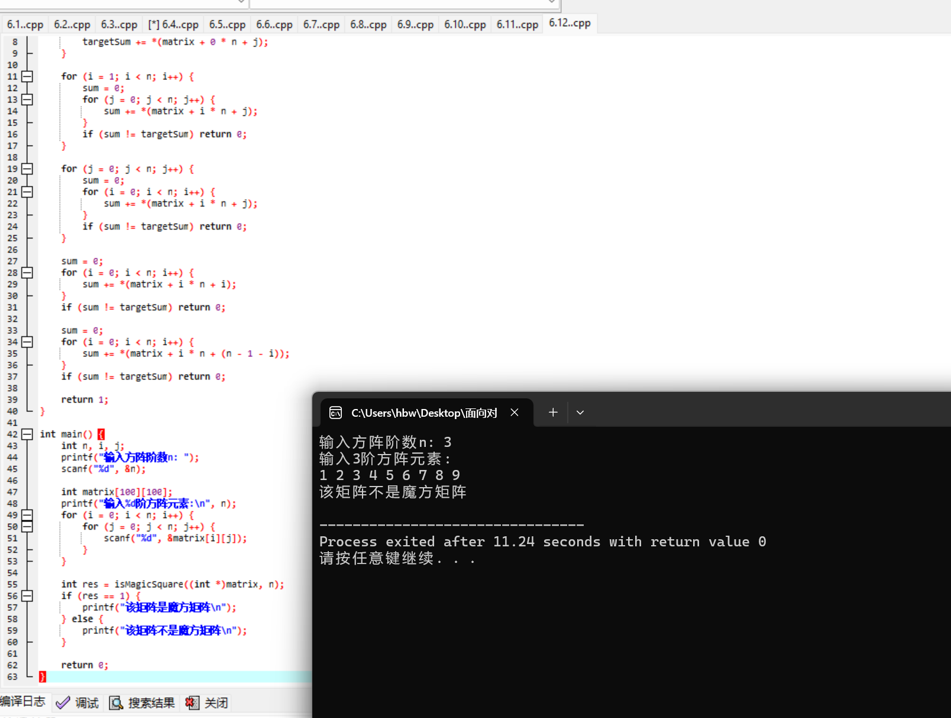The width and height of the screenshot is (951, 718).
Task: Collapse the column loop fold at line 19
Action: (27, 169)
